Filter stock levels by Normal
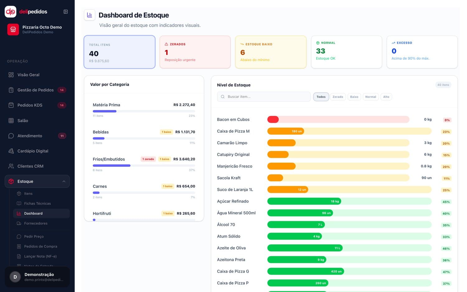 (370, 97)
